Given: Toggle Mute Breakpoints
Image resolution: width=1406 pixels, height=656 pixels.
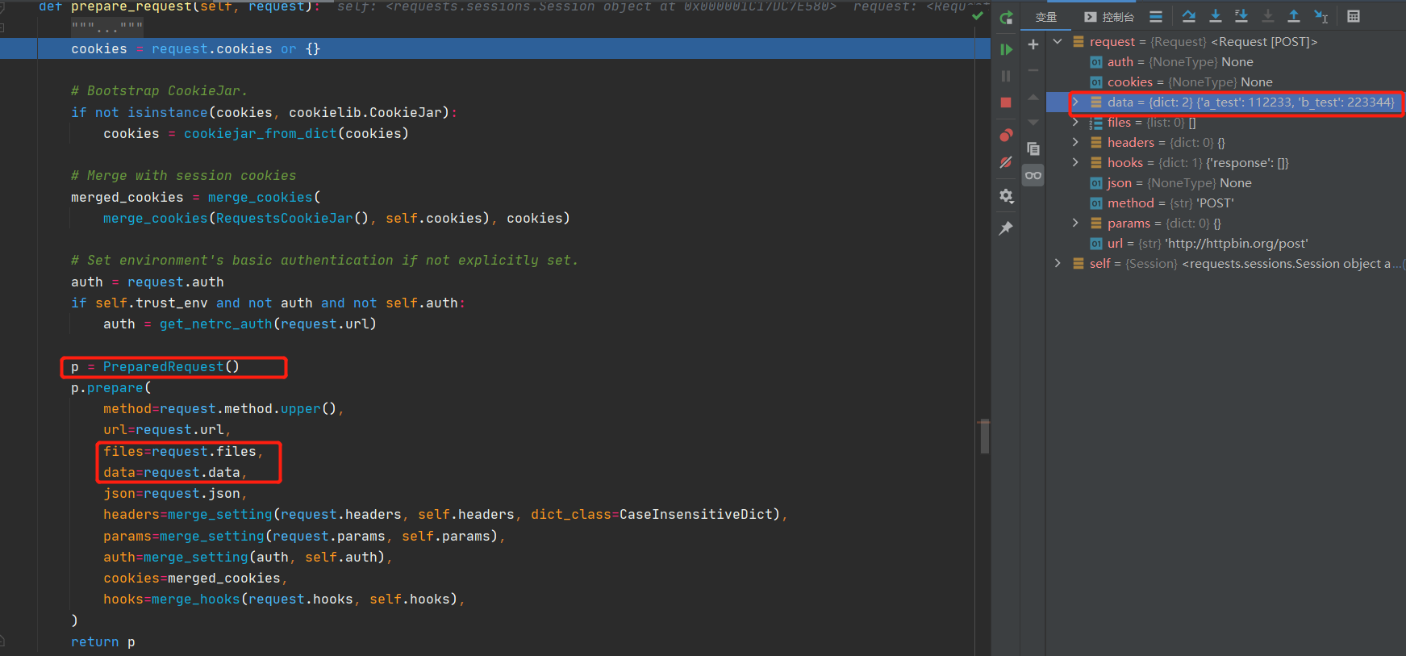Looking at the screenshot, I should pyautogui.click(x=1006, y=162).
